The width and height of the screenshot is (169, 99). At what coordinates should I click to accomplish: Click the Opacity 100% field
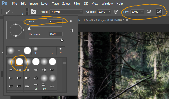coord(102,12)
